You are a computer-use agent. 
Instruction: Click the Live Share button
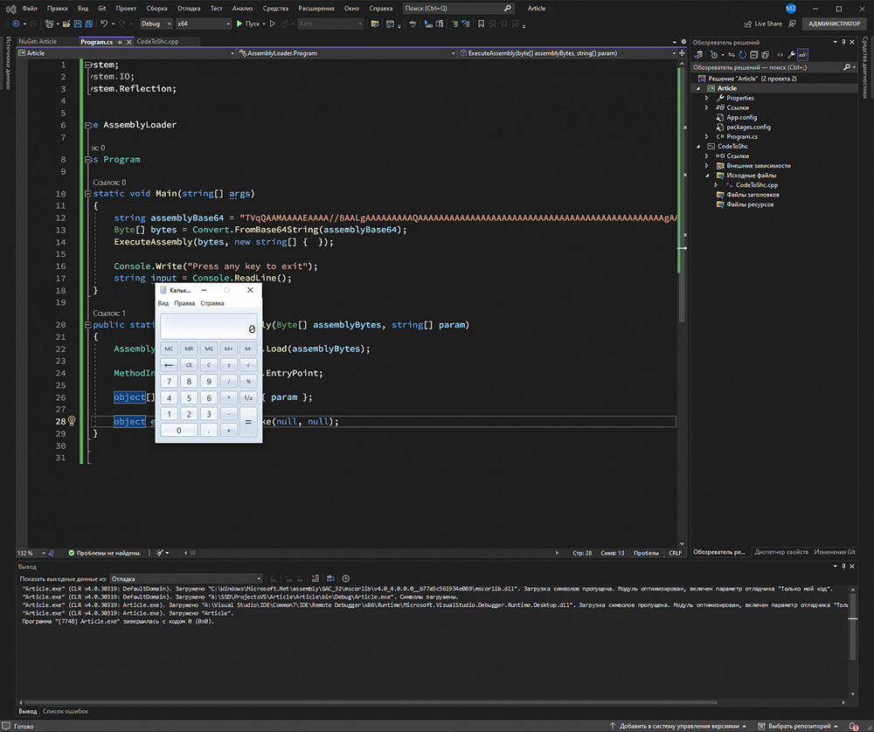click(763, 24)
